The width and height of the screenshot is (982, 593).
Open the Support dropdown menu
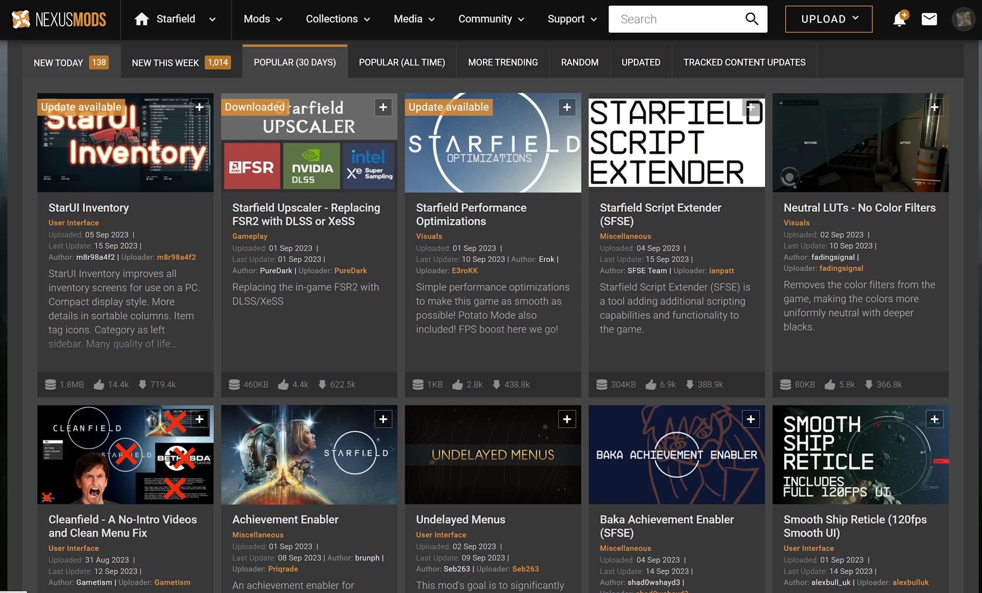coord(572,19)
